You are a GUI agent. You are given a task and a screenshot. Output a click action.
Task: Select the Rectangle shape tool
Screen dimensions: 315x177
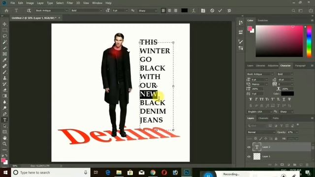click(x=4, y=132)
